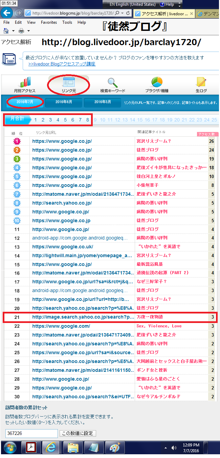Open rank 22 article Sex, Violence, Love

[159, 326]
